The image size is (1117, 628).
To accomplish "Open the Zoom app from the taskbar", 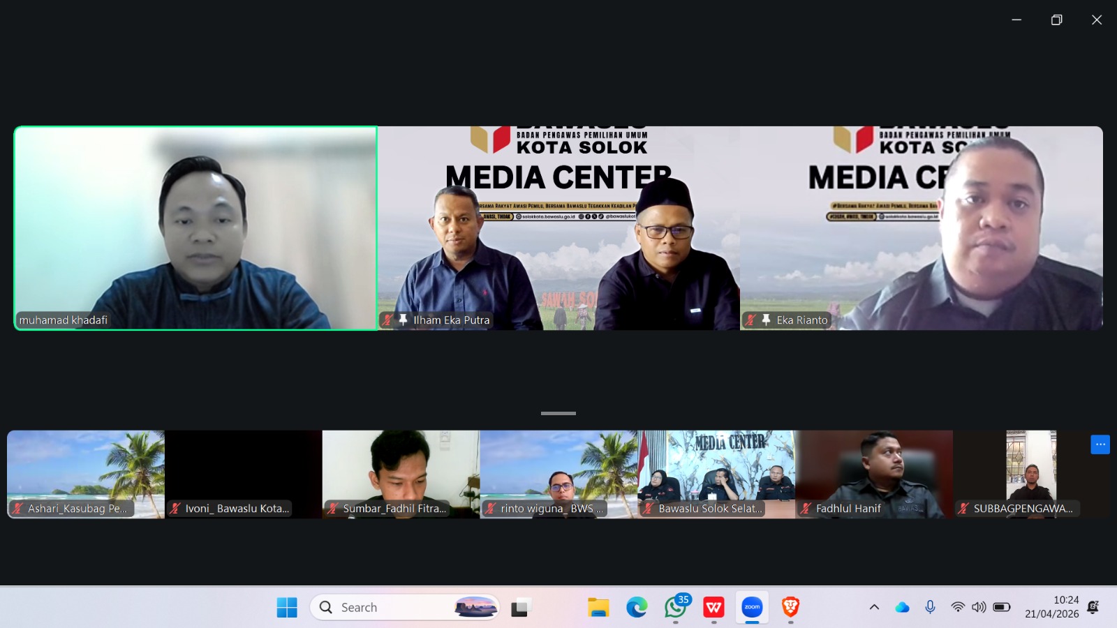I will coord(752,606).
